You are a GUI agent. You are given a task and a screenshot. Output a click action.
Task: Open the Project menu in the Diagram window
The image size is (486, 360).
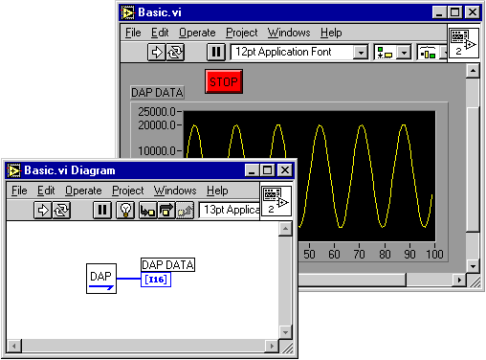pyautogui.click(x=128, y=191)
